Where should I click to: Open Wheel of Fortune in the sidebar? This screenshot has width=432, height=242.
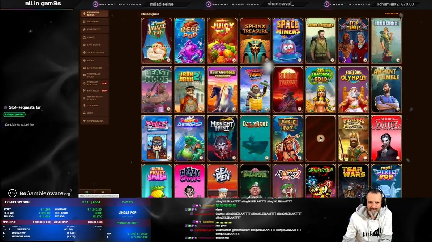point(94,83)
